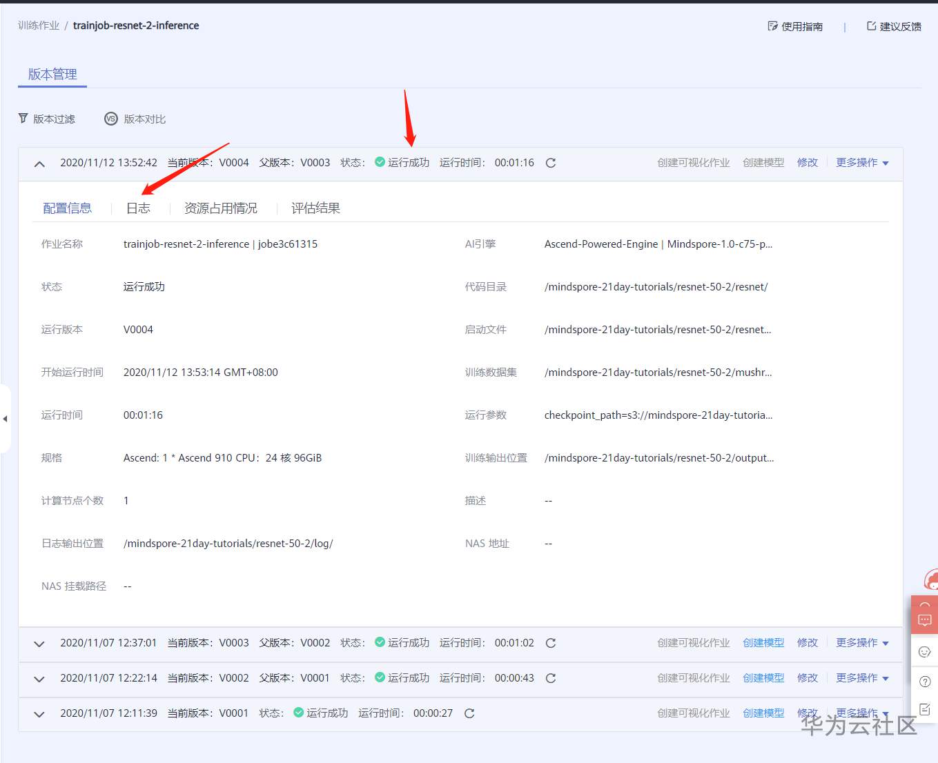Click the 版本对比 VS icon
Image resolution: width=938 pixels, height=763 pixels.
pyautogui.click(x=111, y=119)
